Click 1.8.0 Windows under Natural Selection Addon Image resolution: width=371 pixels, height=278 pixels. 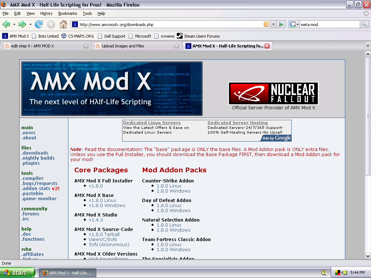174,230
